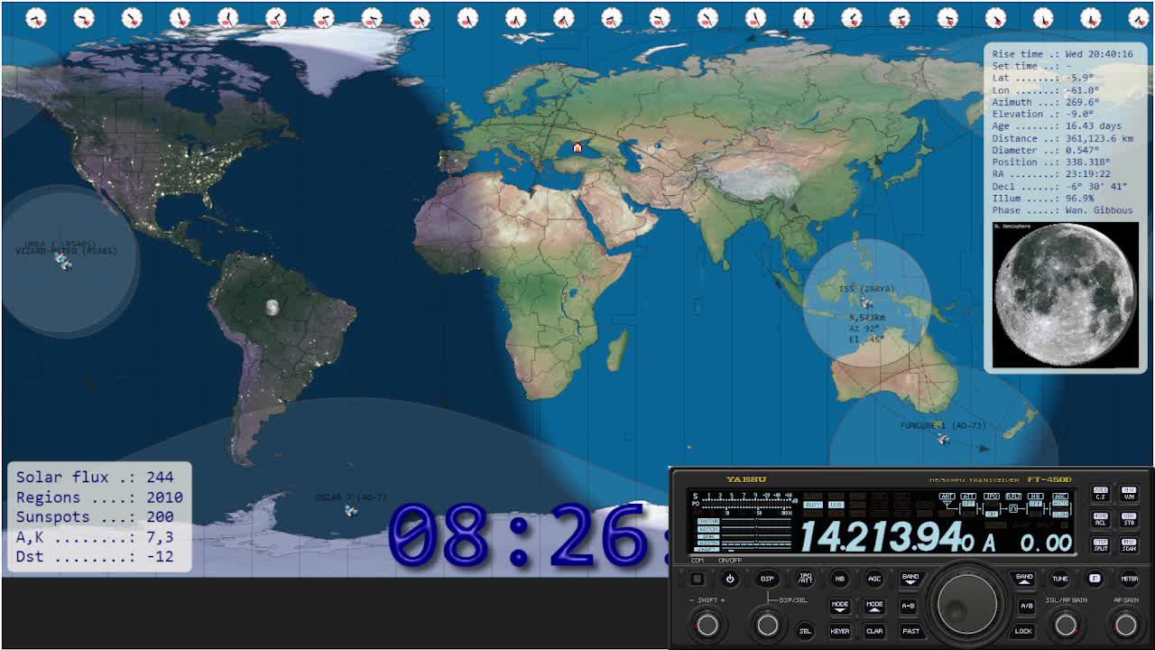Step BAND down on the transceiver
The image size is (1155, 650).
910,578
